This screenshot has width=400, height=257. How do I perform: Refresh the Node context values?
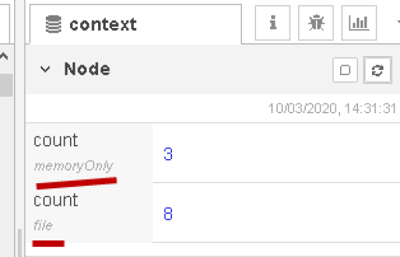(377, 70)
